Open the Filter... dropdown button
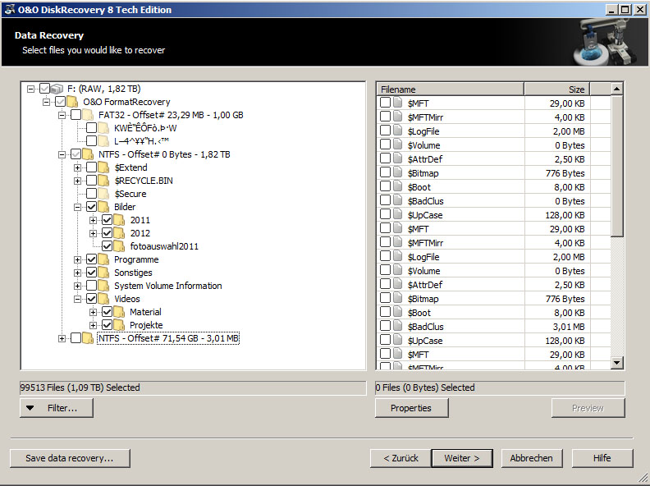The height and width of the screenshot is (486, 650). coord(57,408)
